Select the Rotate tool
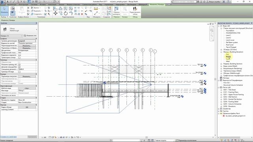This screenshot has height=142, width=253. 66,13
